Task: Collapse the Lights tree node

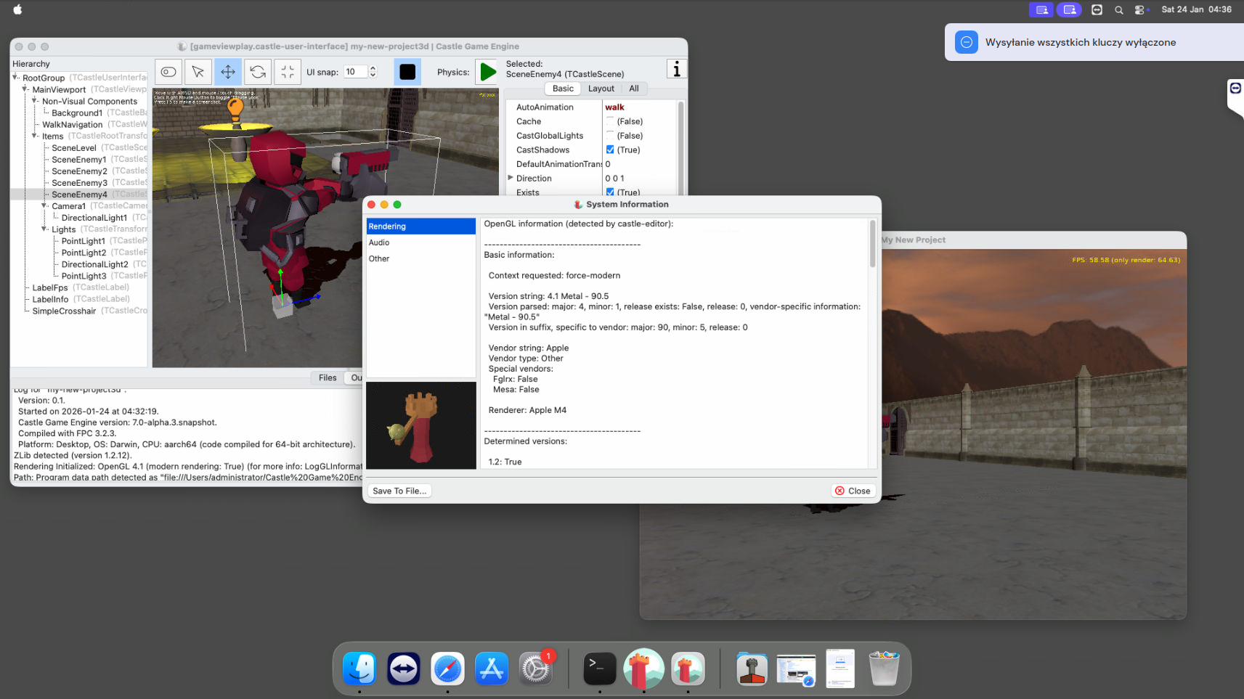Action: (44, 229)
